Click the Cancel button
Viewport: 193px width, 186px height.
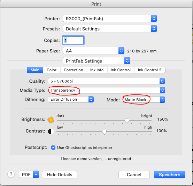[134, 175]
